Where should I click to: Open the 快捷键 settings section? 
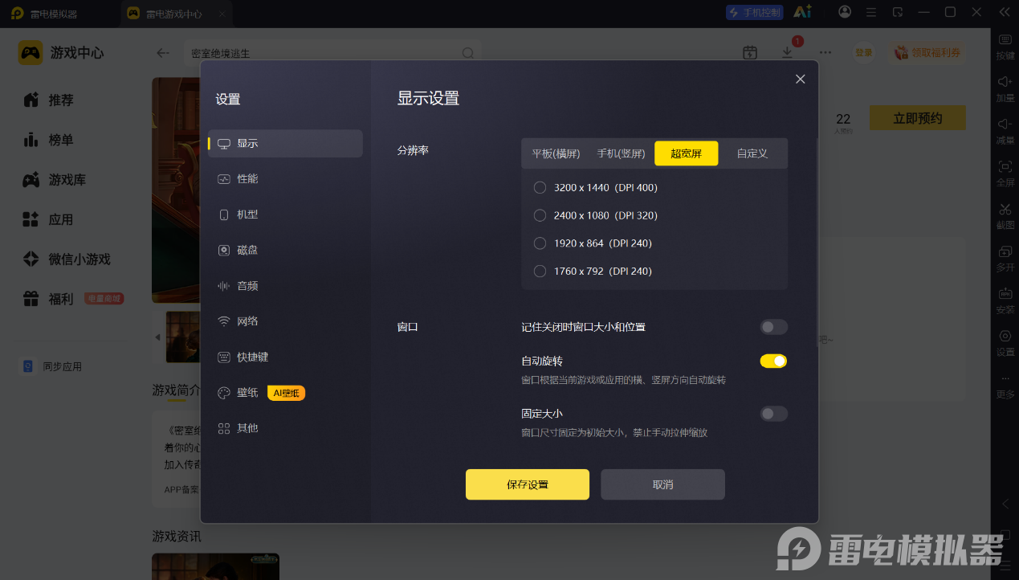(x=285, y=357)
